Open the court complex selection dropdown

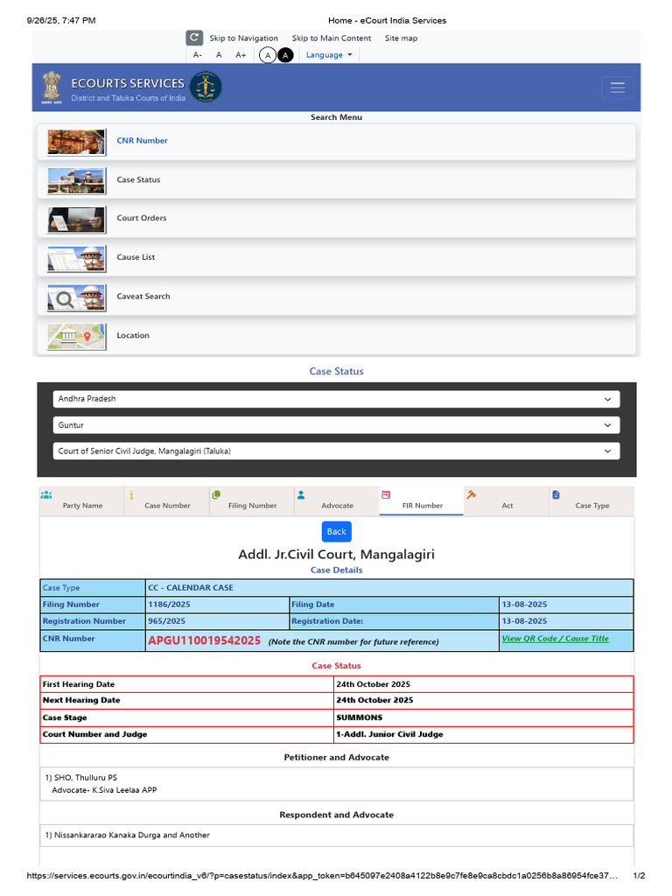point(336,451)
